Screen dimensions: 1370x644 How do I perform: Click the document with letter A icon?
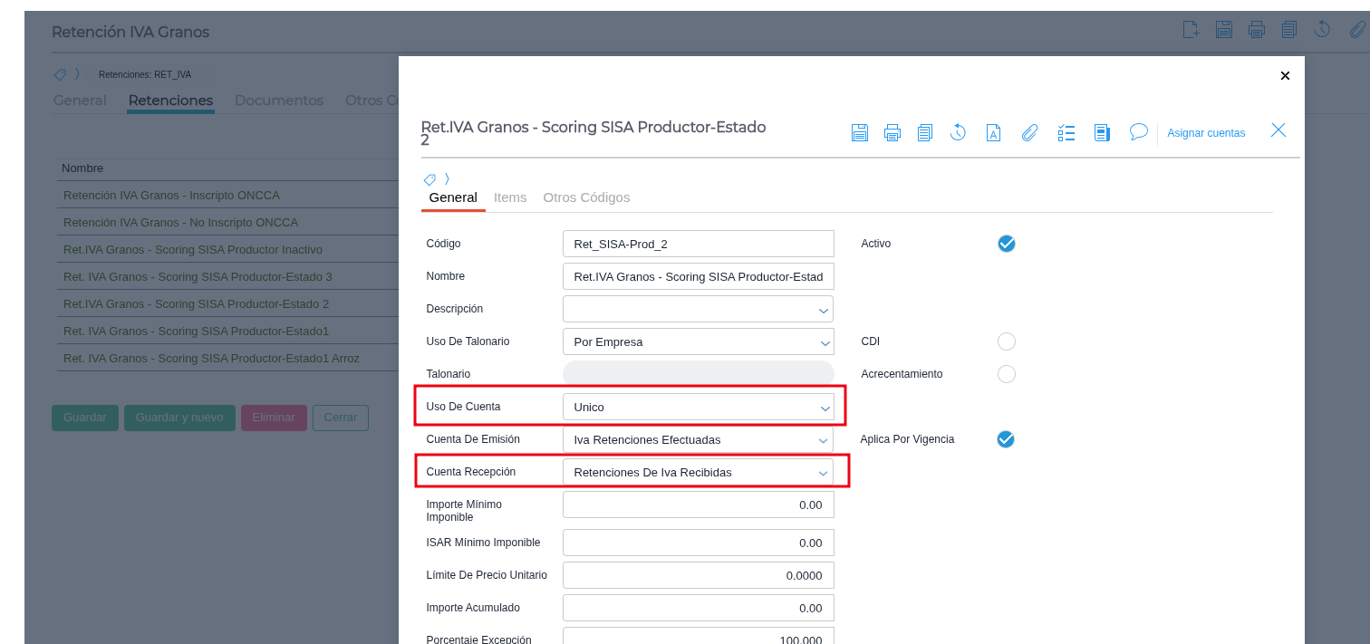pos(993,133)
